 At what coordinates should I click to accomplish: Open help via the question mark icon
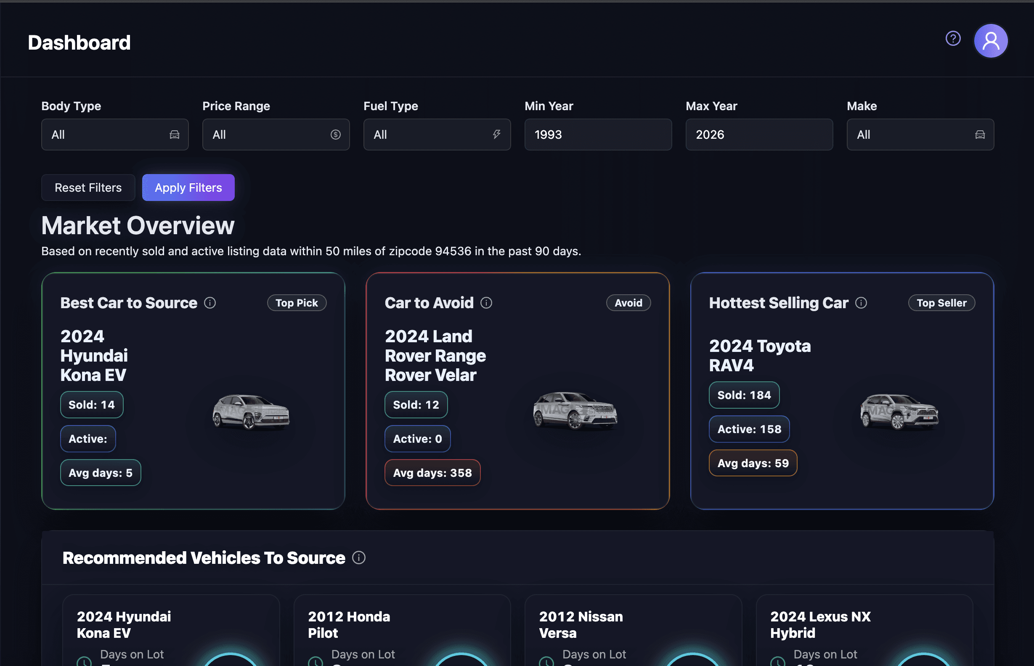coord(952,39)
